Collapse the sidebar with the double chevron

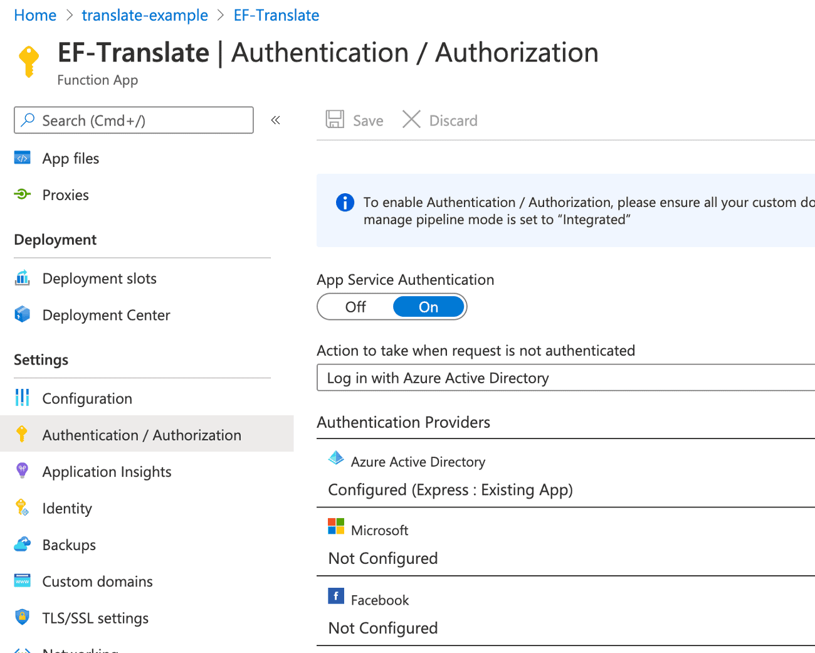coord(275,120)
